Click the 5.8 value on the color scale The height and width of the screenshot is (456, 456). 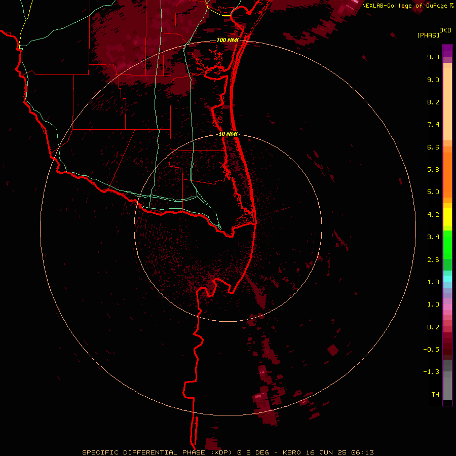433,170
